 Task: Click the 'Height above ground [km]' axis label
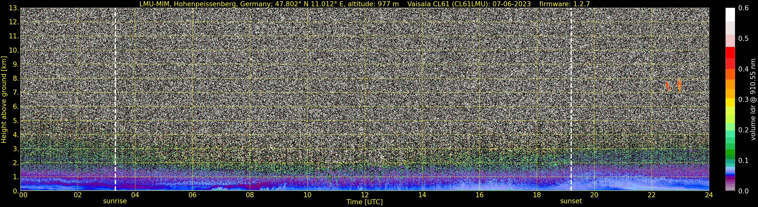tap(4, 99)
